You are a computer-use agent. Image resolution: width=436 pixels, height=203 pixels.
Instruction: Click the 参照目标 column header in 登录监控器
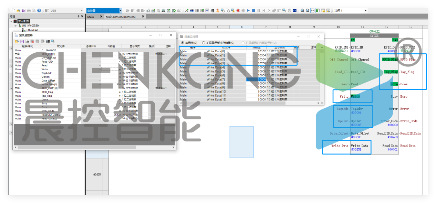tap(91, 46)
